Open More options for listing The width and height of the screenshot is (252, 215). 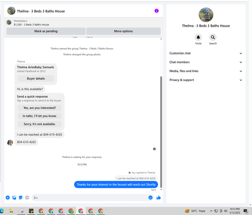(x=123, y=31)
